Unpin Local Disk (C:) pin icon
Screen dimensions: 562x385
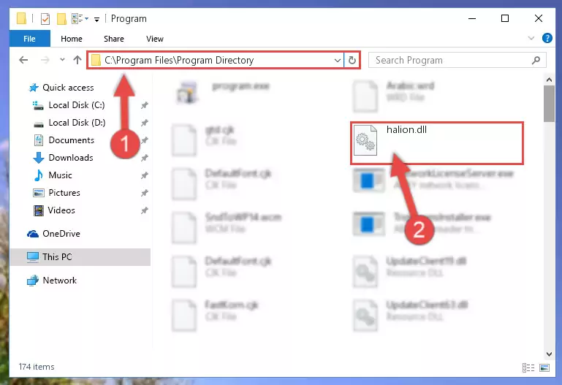pyautogui.click(x=144, y=105)
